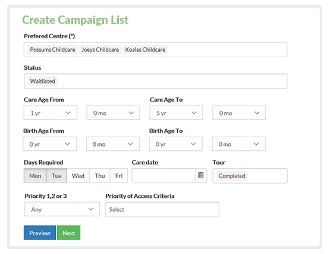The width and height of the screenshot is (330, 254).
Task: Enable Wed in Days Required
Action: pos(78,175)
